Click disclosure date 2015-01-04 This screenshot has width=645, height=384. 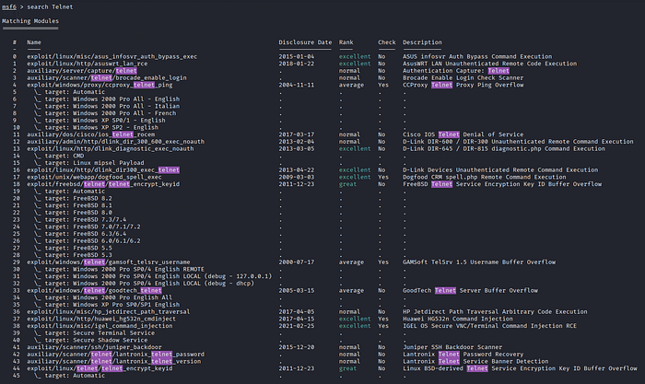click(x=296, y=57)
